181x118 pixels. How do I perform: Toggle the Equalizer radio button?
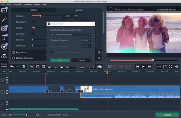click(x=14, y=52)
